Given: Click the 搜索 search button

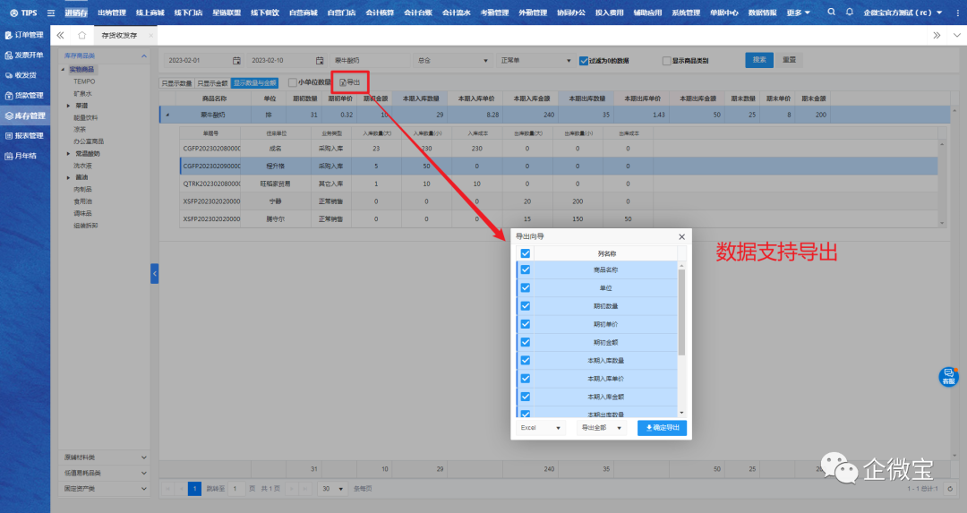Looking at the screenshot, I should (759, 60).
